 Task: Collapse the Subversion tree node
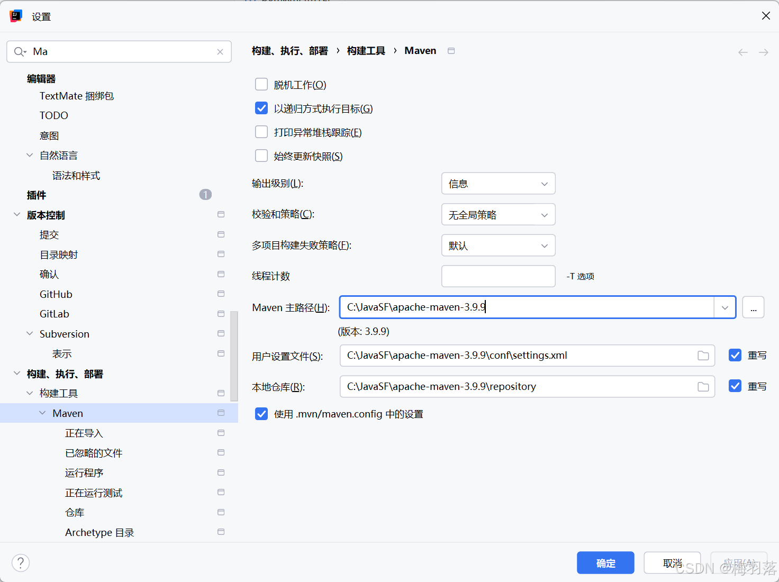tap(30, 333)
